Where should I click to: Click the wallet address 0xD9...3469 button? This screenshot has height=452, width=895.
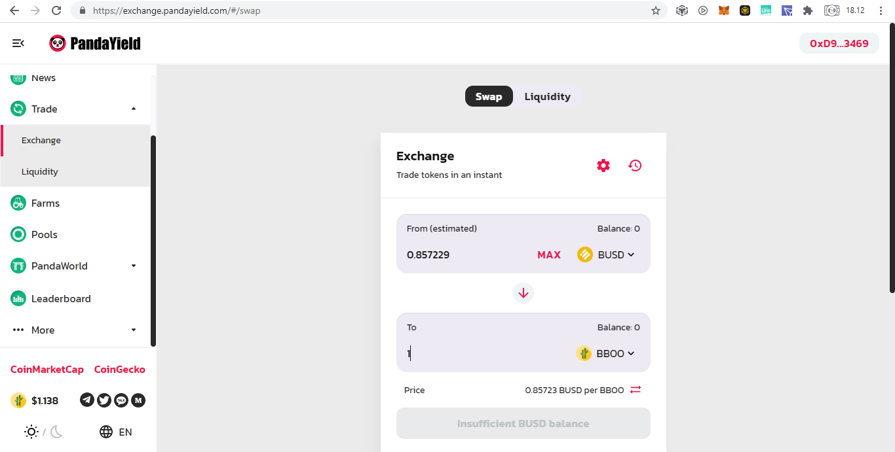[x=839, y=44]
